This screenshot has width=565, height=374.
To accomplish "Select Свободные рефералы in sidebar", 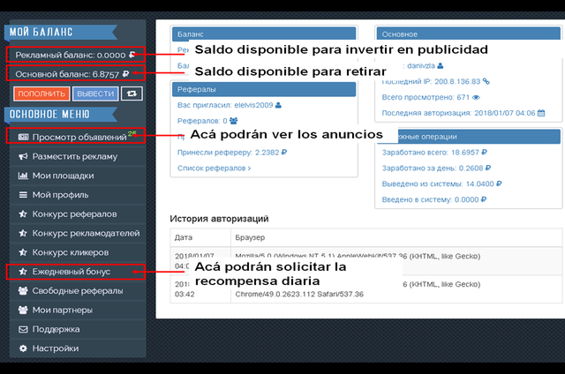I will click(78, 291).
